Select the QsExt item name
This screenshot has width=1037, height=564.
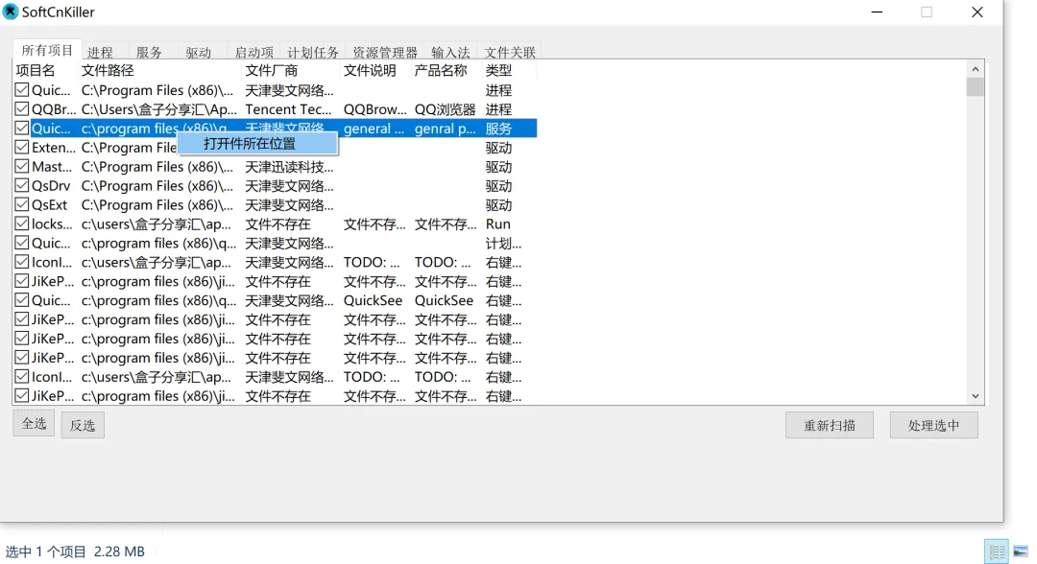pos(50,204)
